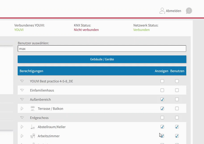Viewport: 204px width, 144px height.
Task: Uncheck Benutzen for Abstellraum/Keller
Action: pos(177,127)
